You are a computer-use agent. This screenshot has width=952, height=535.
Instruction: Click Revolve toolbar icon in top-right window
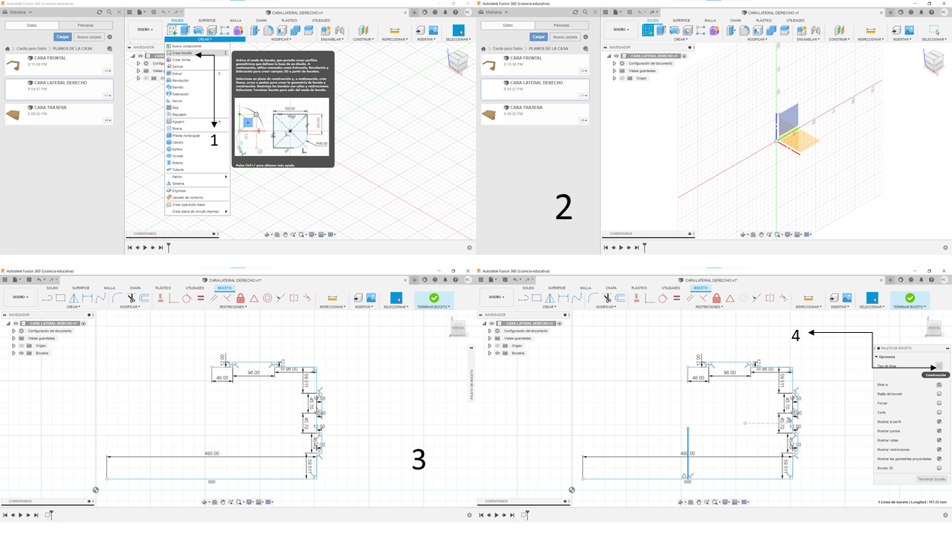pos(675,30)
